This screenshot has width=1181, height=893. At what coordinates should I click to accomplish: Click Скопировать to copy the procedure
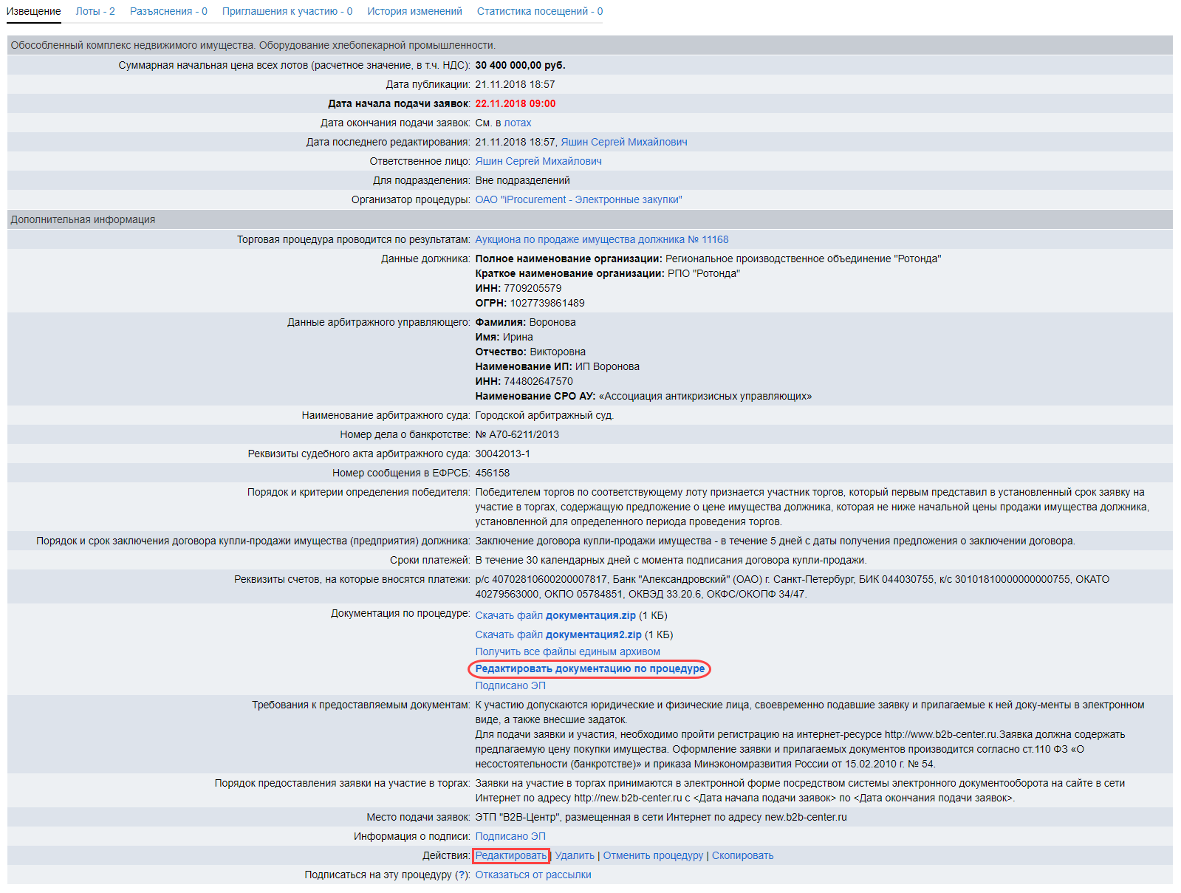point(742,855)
